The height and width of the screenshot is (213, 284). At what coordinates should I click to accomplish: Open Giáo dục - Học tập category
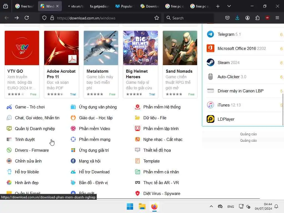[x=96, y=118]
